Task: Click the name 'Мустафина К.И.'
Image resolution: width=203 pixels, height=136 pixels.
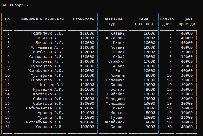Action: [47, 75]
